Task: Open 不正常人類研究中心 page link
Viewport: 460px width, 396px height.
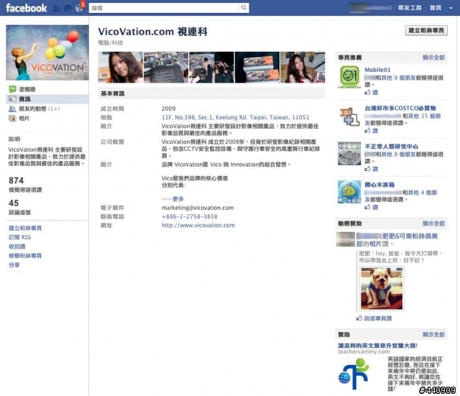Action: [391, 146]
